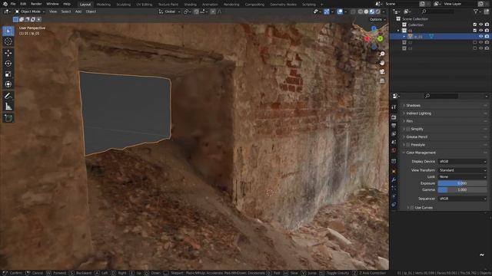Image resolution: width=492 pixels, height=276 pixels.
Task: Open View Layer properties tab icon
Action: 394,134
